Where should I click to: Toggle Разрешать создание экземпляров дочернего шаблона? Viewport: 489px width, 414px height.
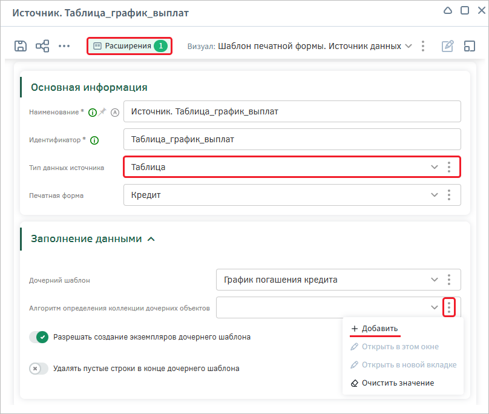(39, 337)
